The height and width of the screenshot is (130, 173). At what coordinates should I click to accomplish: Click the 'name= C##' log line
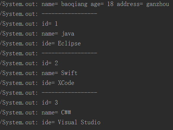[x=36, y=112]
